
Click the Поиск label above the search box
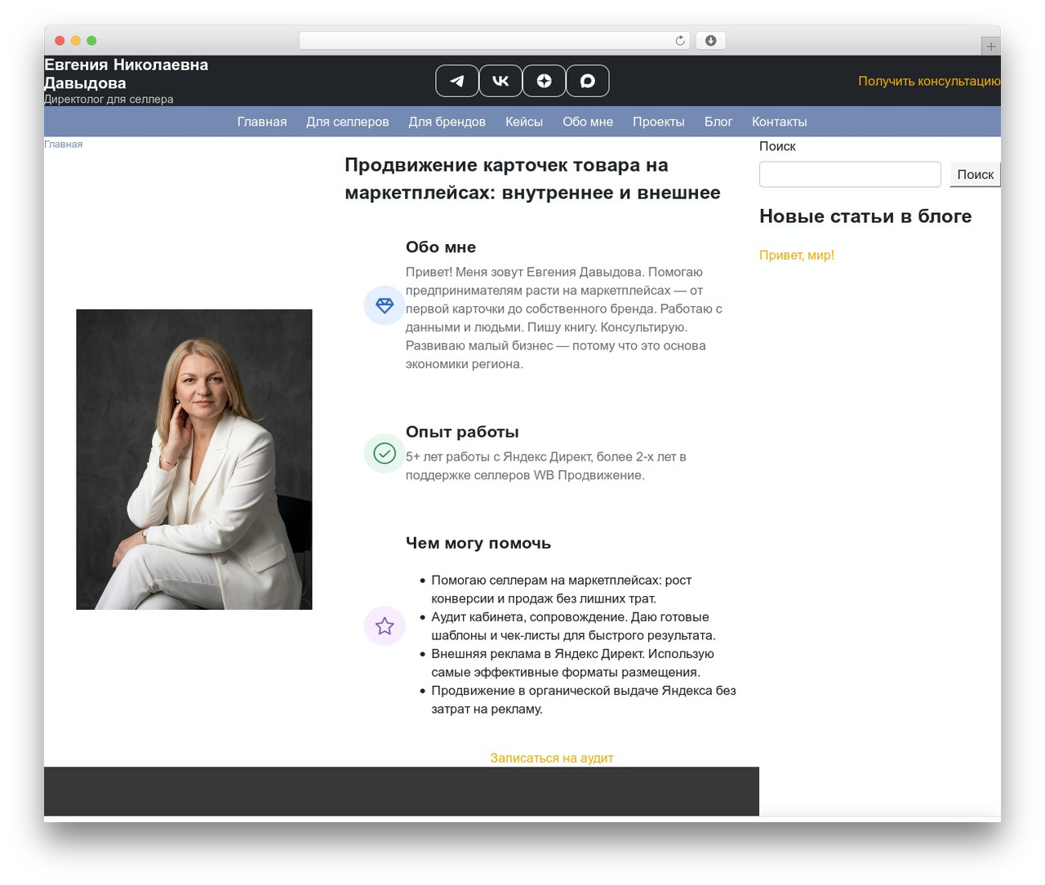click(x=777, y=146)
